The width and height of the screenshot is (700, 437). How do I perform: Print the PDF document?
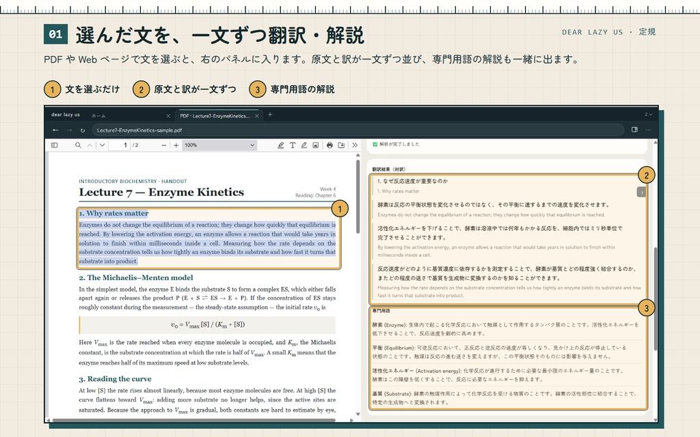tap(329, 145)
